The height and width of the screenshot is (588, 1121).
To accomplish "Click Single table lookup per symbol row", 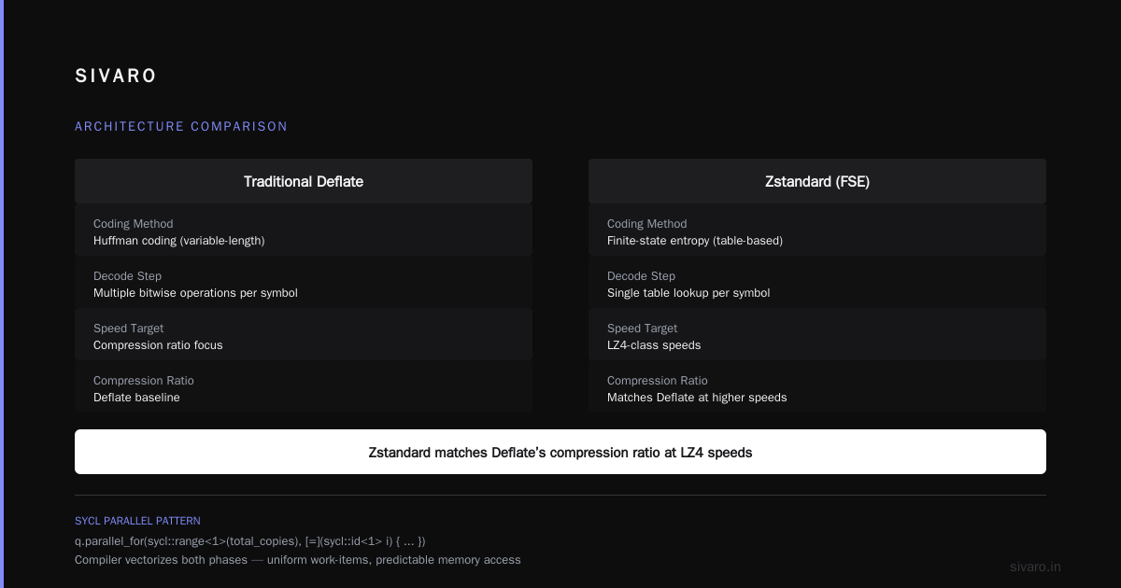I will tap(817, 284).
